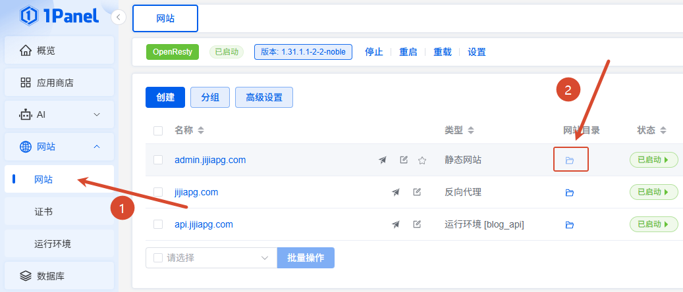This screenshot has width=683, height=292.
Task: Expand the AI sidebar menu
Action: click(x=59, y=114)
